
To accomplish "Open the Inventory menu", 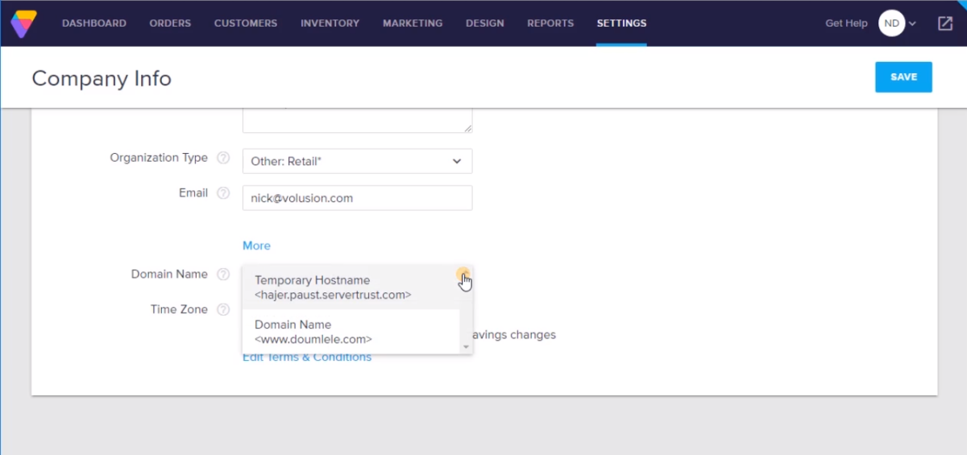I will [330, 23].
